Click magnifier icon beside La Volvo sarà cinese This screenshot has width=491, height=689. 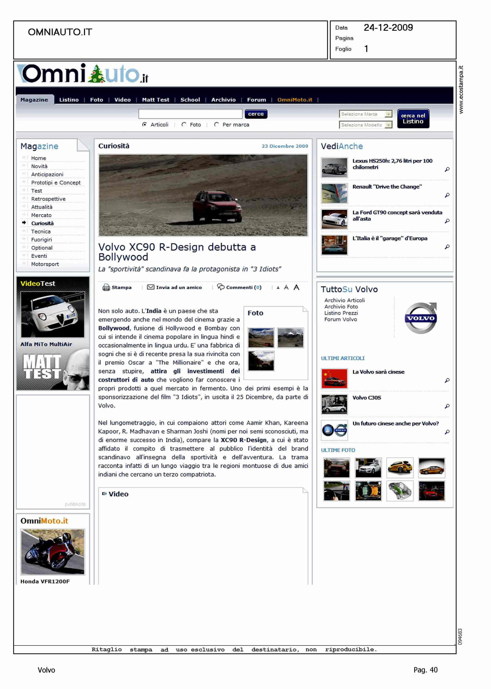[x=447, y=380]
